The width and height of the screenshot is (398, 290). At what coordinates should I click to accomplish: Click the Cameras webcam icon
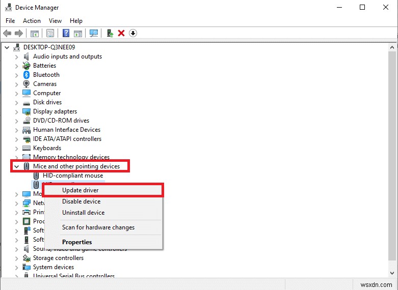point(26,84)
